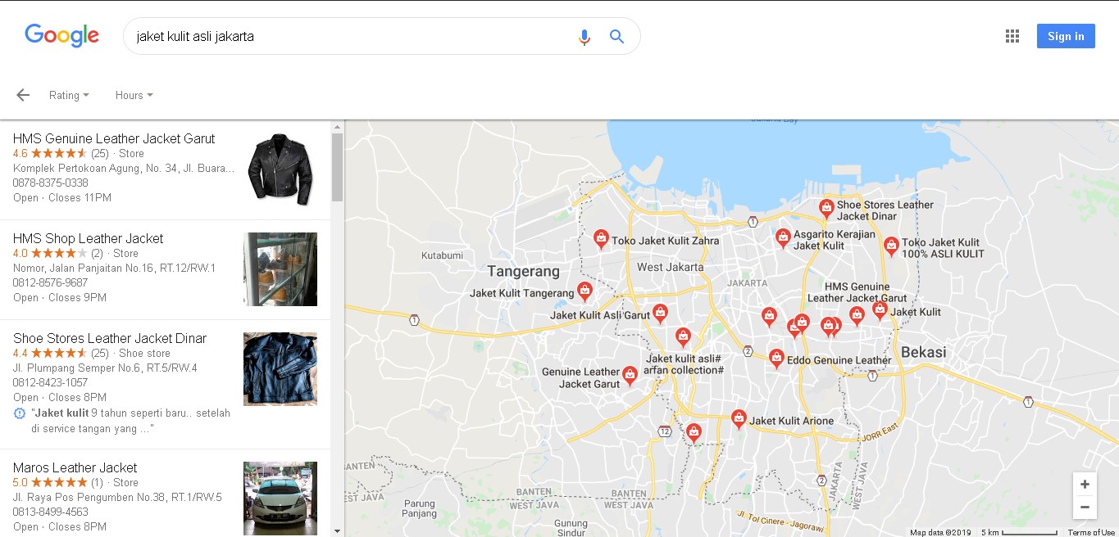The image size is (1119, 537).
Task: Click the results list scrollbar thumb
Action: [x=337, y=167]
